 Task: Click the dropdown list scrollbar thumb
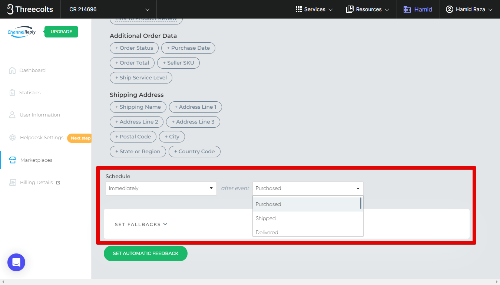click(x=361, y=203)
